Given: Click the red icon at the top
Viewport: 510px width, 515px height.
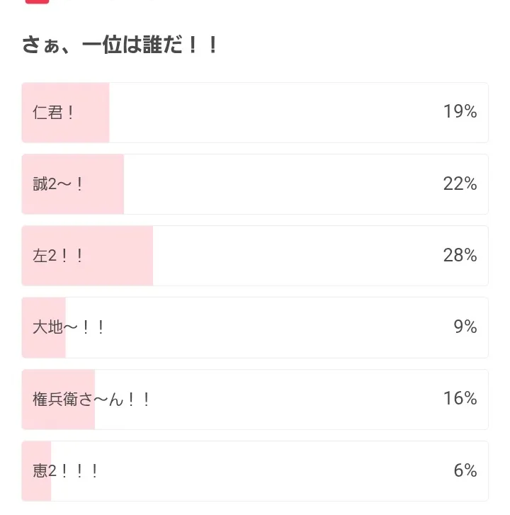Looking at the screenshot, I should click(x=37, y=1).
